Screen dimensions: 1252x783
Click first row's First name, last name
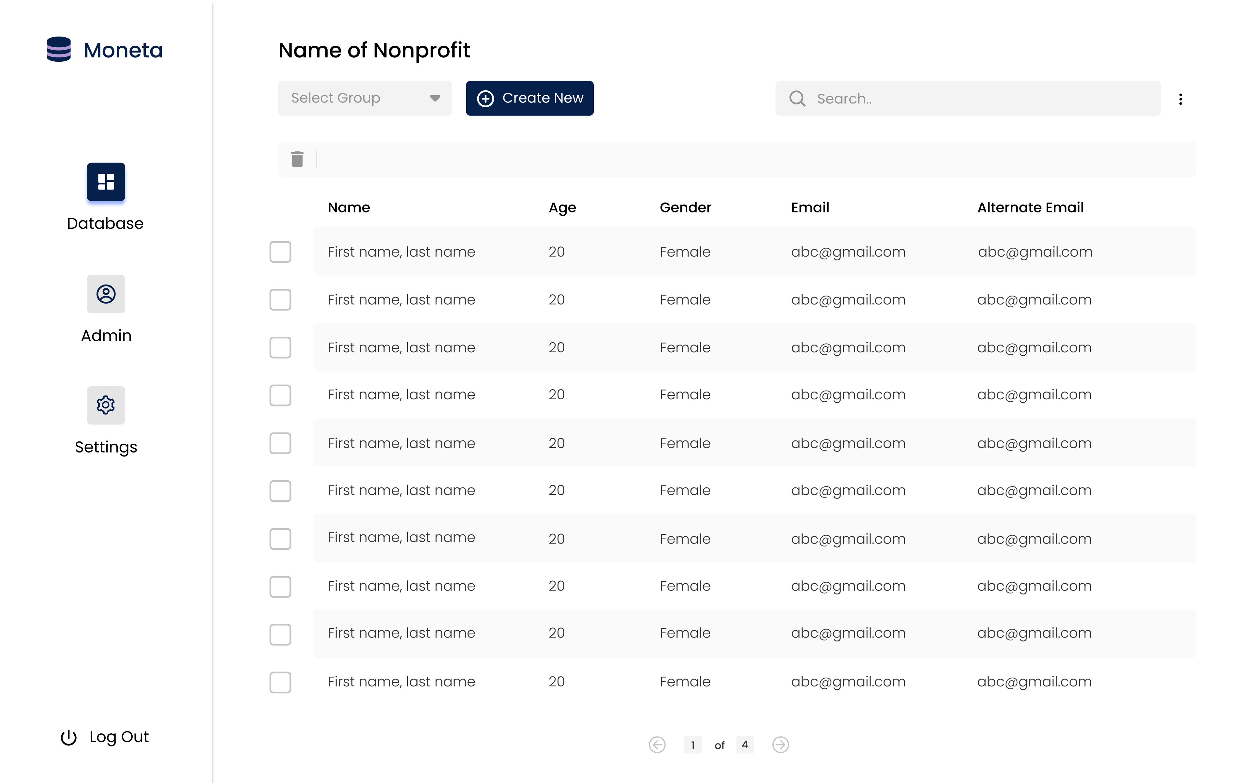point(401,252)
